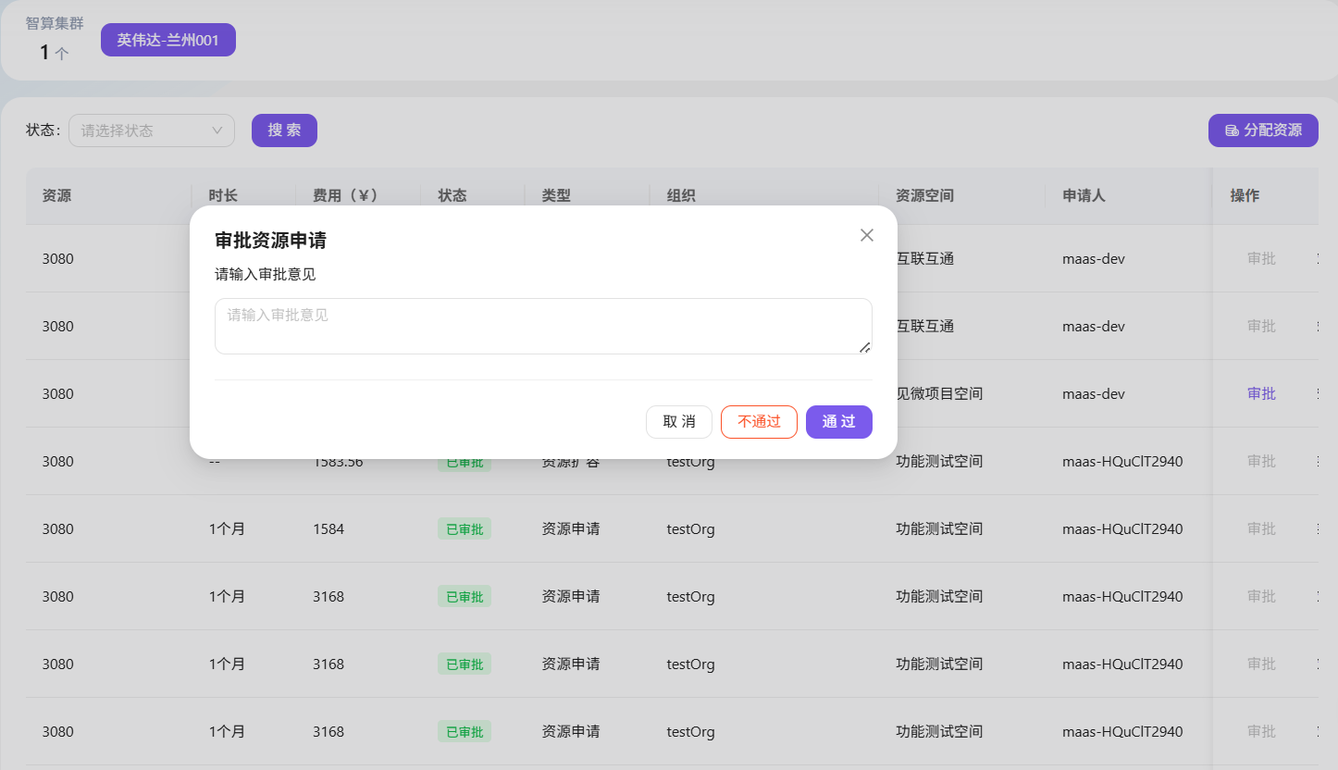Click 审批 in the 1583.56 fee row
Viewport: 1338px width, 770px height.
click(x=1261, y=461)
